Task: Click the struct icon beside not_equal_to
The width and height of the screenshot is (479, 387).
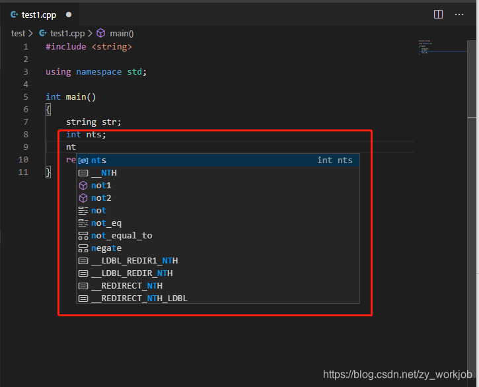Action: [x=83, y=236]
